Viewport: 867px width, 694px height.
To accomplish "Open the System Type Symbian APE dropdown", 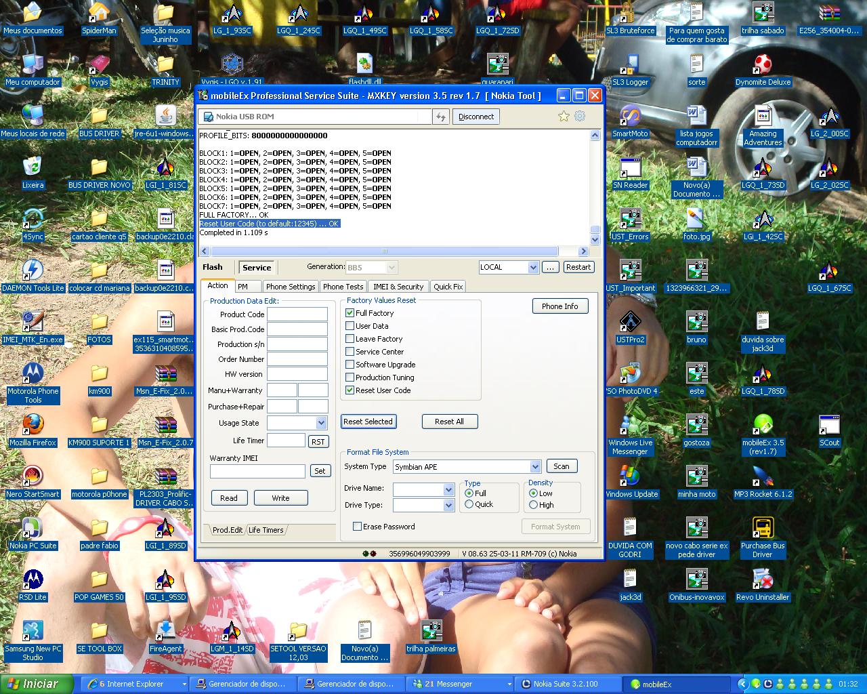I will [x=535, y=466].
